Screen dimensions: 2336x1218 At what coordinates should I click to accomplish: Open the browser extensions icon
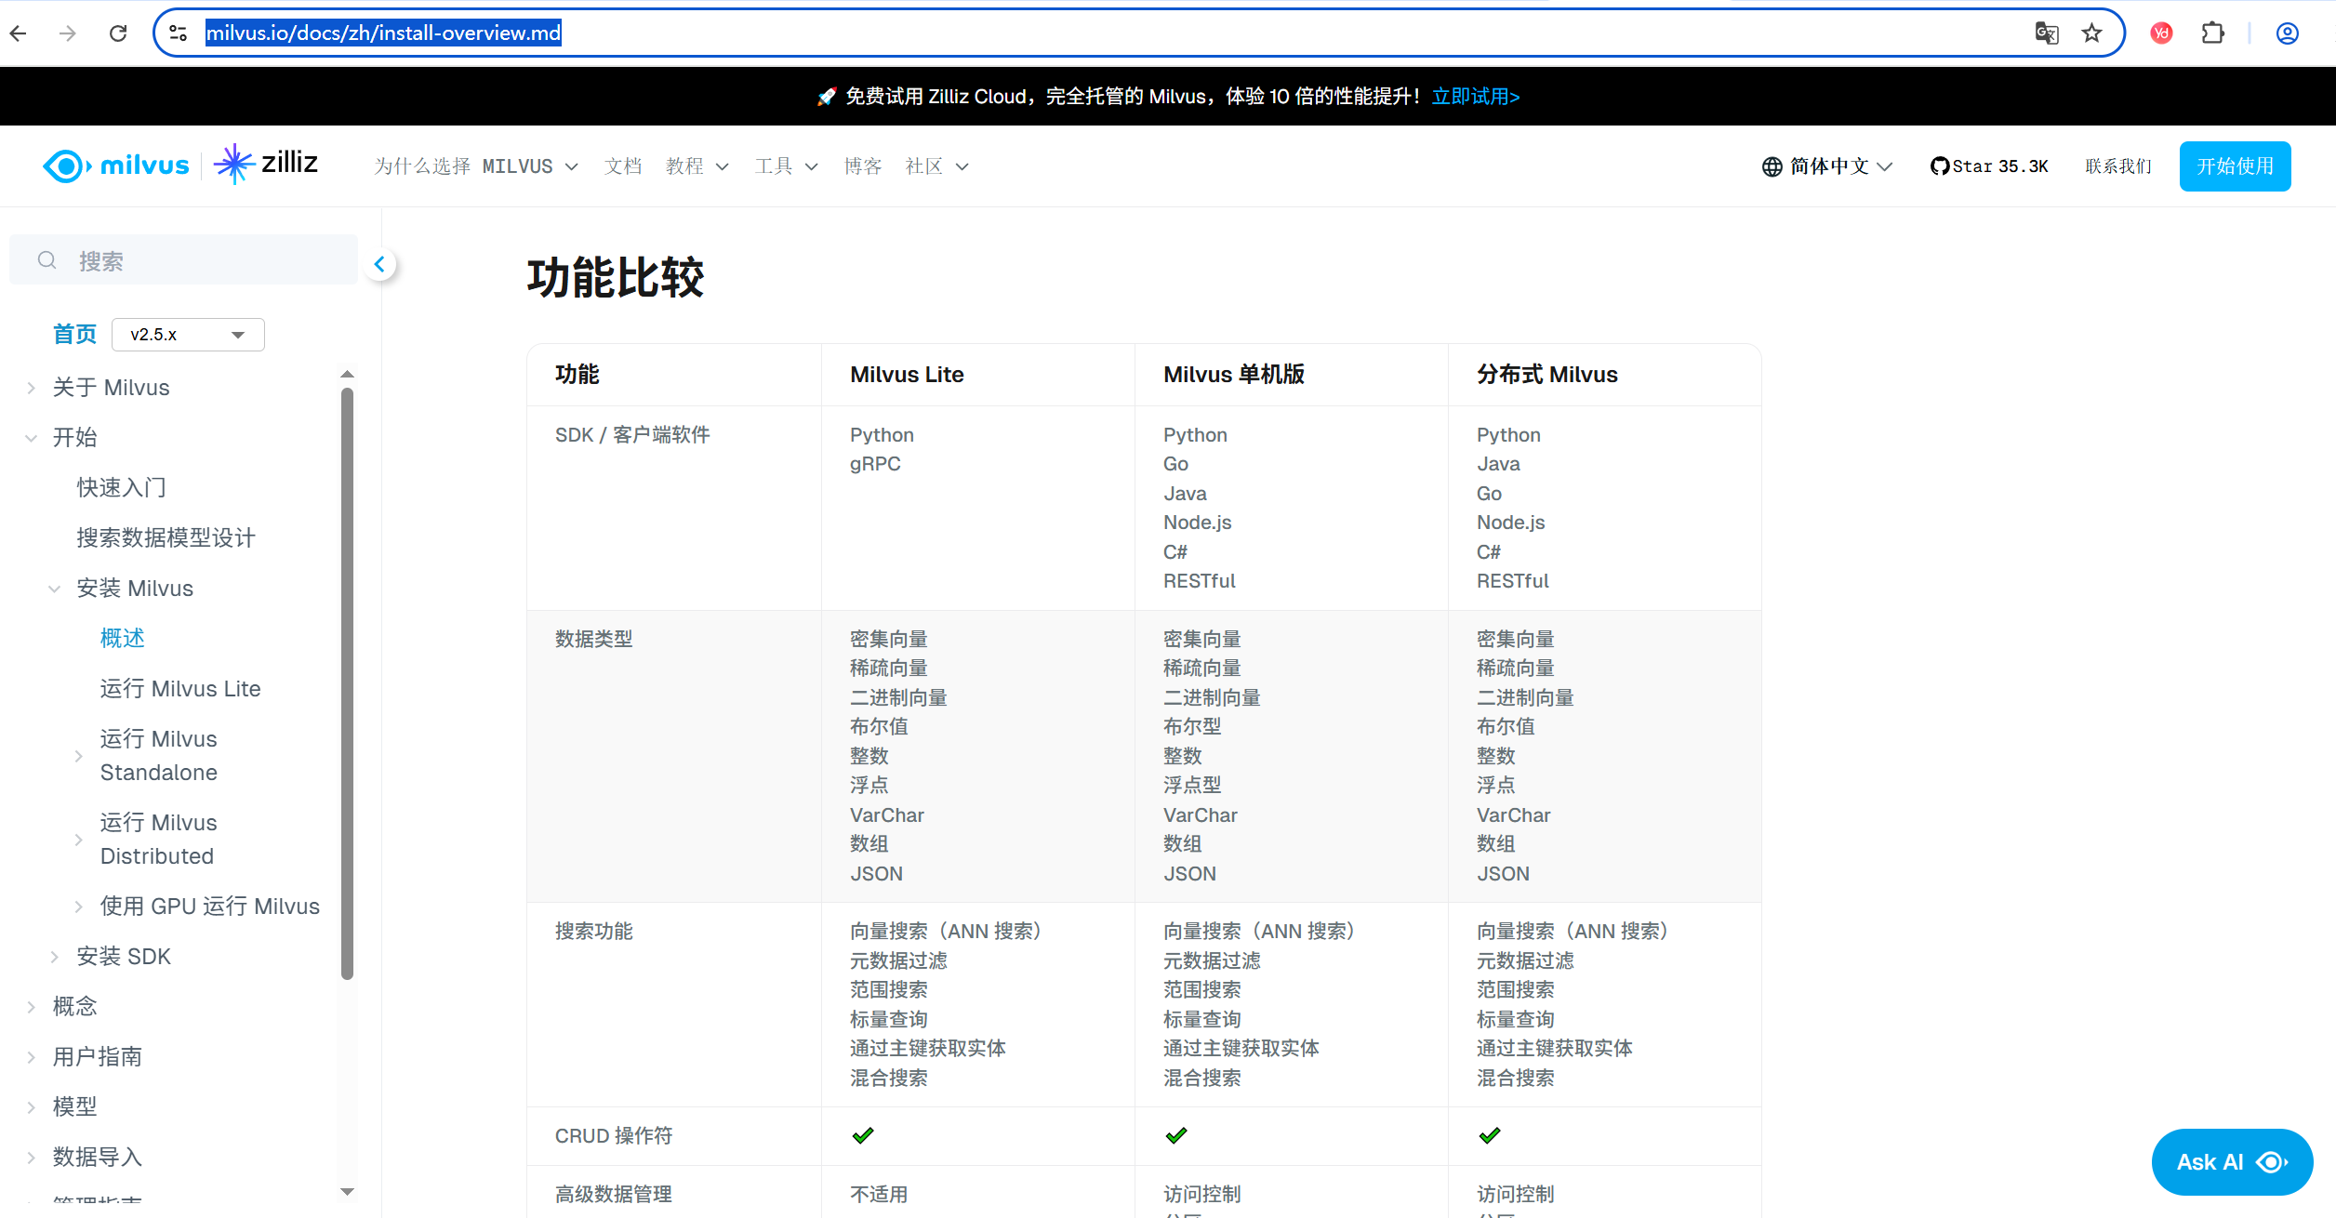click(x=2213, y=33)
